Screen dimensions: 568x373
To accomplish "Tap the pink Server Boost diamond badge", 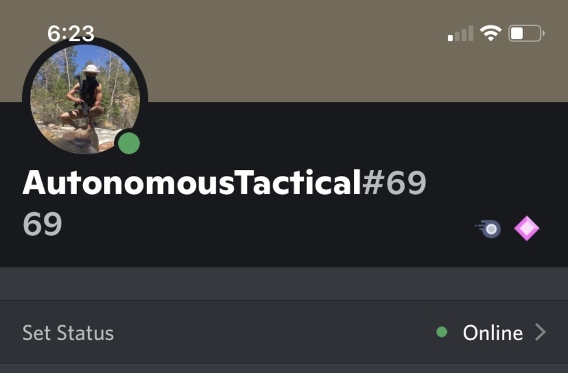I will [527, 228].
